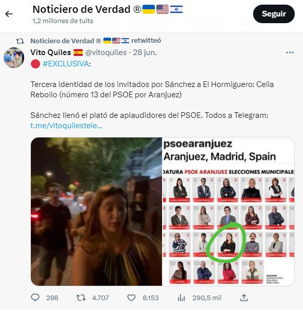Click the retweeted indicator icon above tweet

pyautogui.click(x=20, y=41)
